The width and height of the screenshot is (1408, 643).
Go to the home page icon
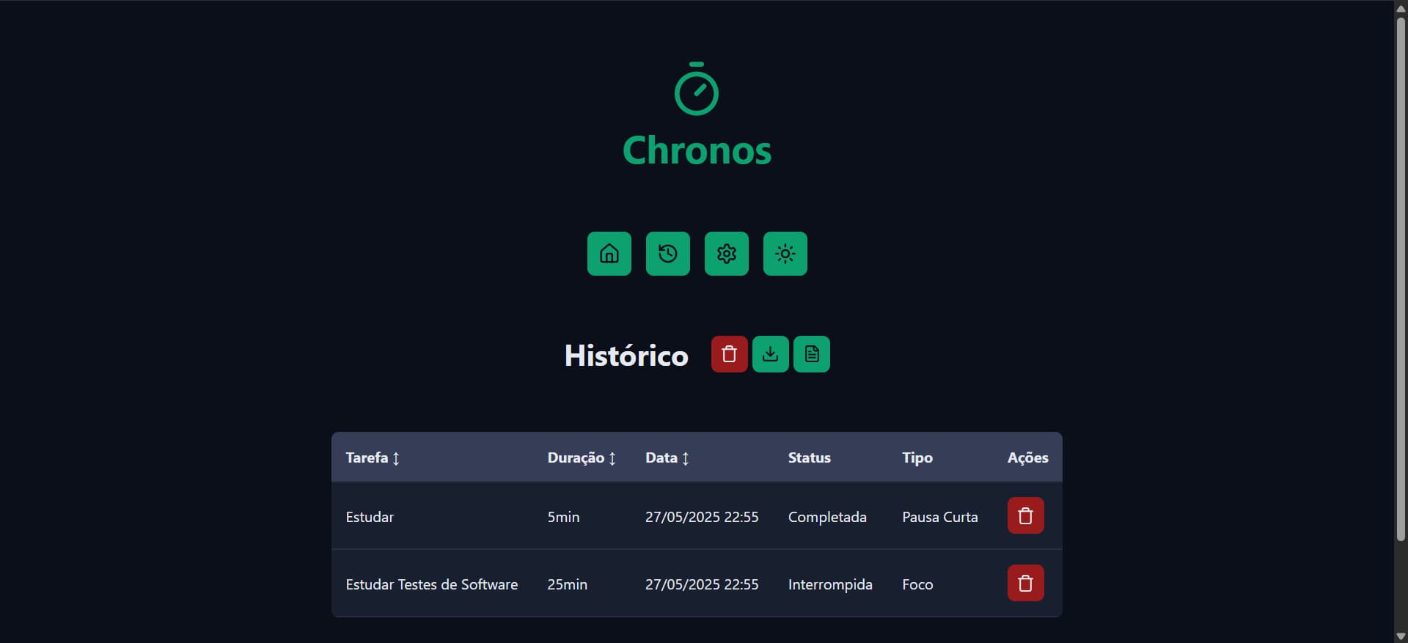click(x=609, y=254)
